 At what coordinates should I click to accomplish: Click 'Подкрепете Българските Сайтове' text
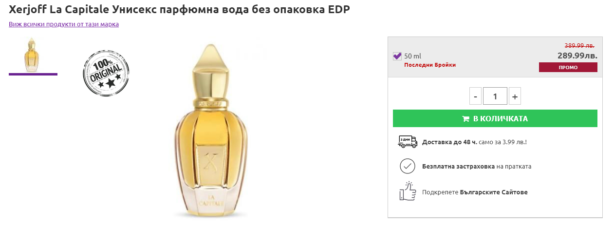point(475,192)
